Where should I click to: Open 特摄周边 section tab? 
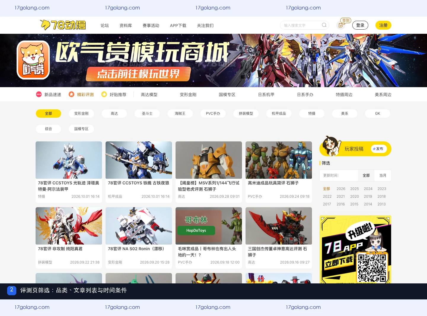[x=344, y=95]
